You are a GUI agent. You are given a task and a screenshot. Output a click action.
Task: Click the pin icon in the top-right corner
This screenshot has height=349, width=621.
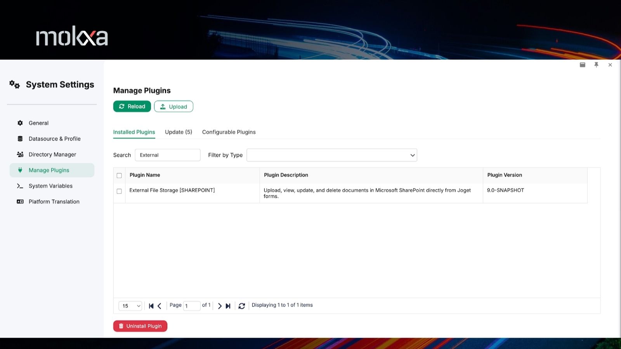(596, 65)
